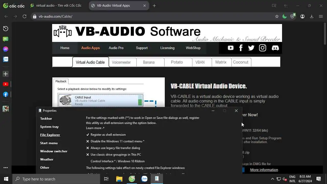Close the VB-Audio Virtual Apps tab

pos(145,6)
